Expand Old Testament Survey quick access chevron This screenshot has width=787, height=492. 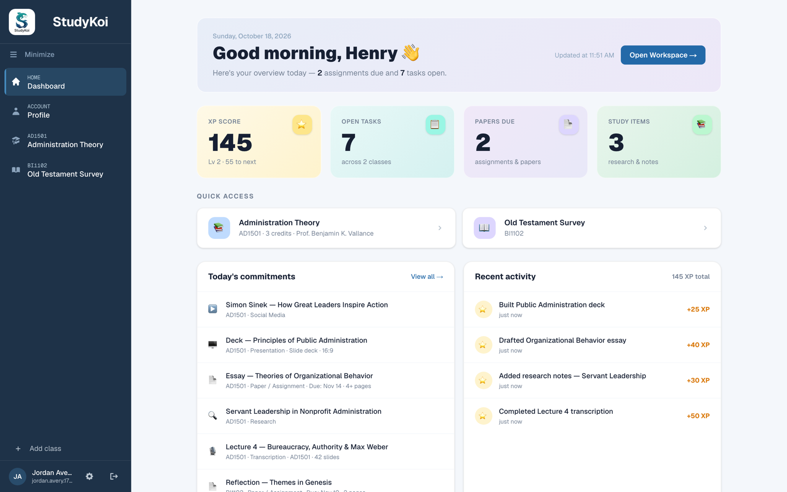pyautogui.click(x=705, y=228)
